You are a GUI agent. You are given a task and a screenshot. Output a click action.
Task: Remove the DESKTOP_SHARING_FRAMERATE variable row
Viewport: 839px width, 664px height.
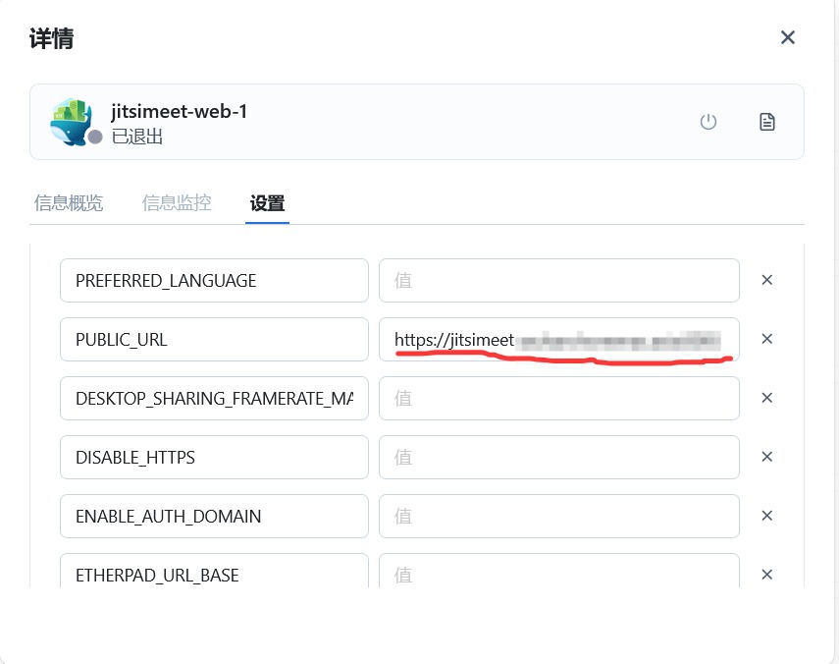(767, 398)
